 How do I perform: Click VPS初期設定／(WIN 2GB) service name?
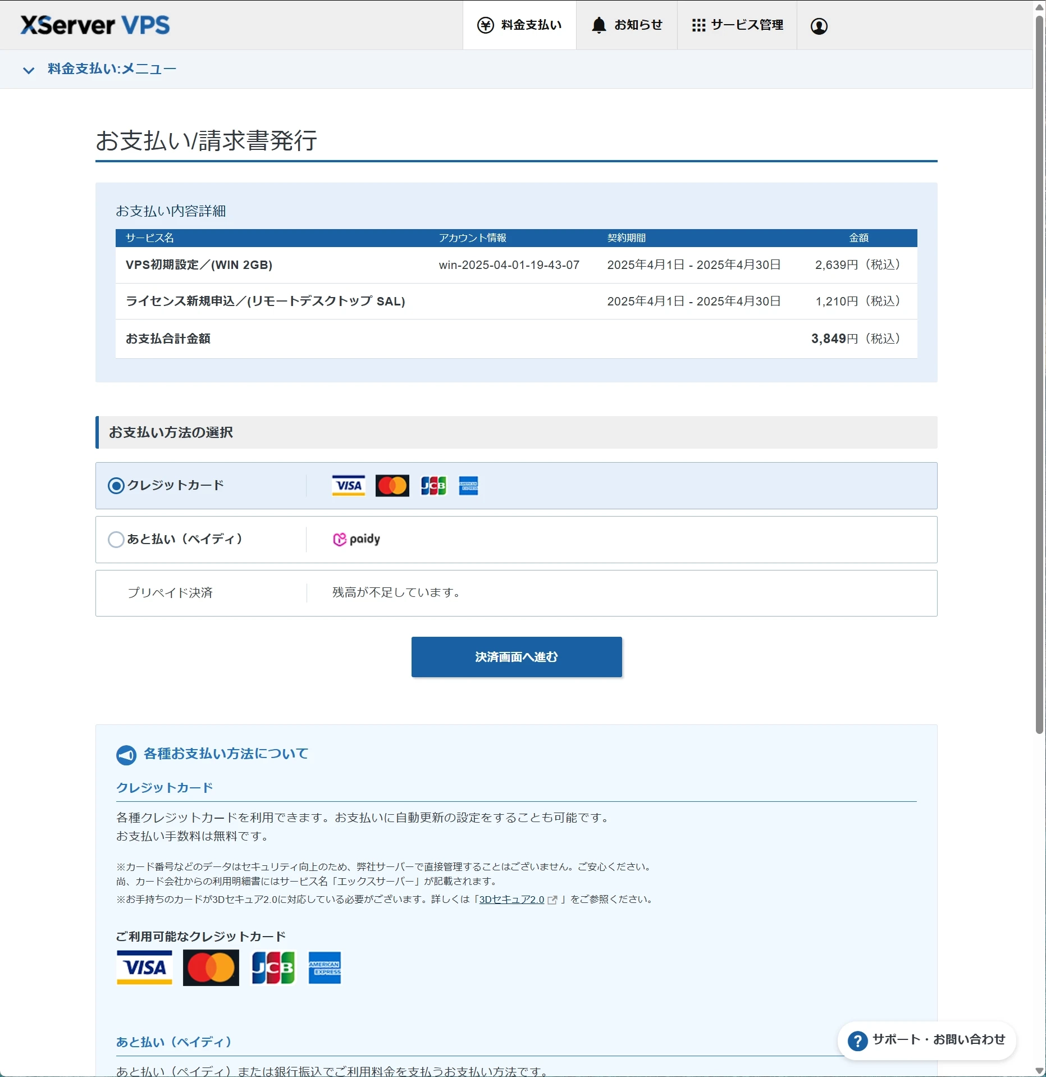coord(199,265)
